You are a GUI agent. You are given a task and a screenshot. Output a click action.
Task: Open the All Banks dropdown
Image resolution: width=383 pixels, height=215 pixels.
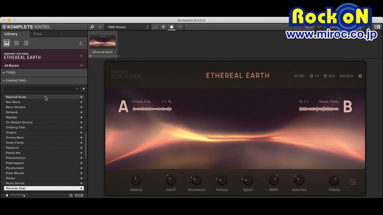pyautogui.click(x=44, y=65)
